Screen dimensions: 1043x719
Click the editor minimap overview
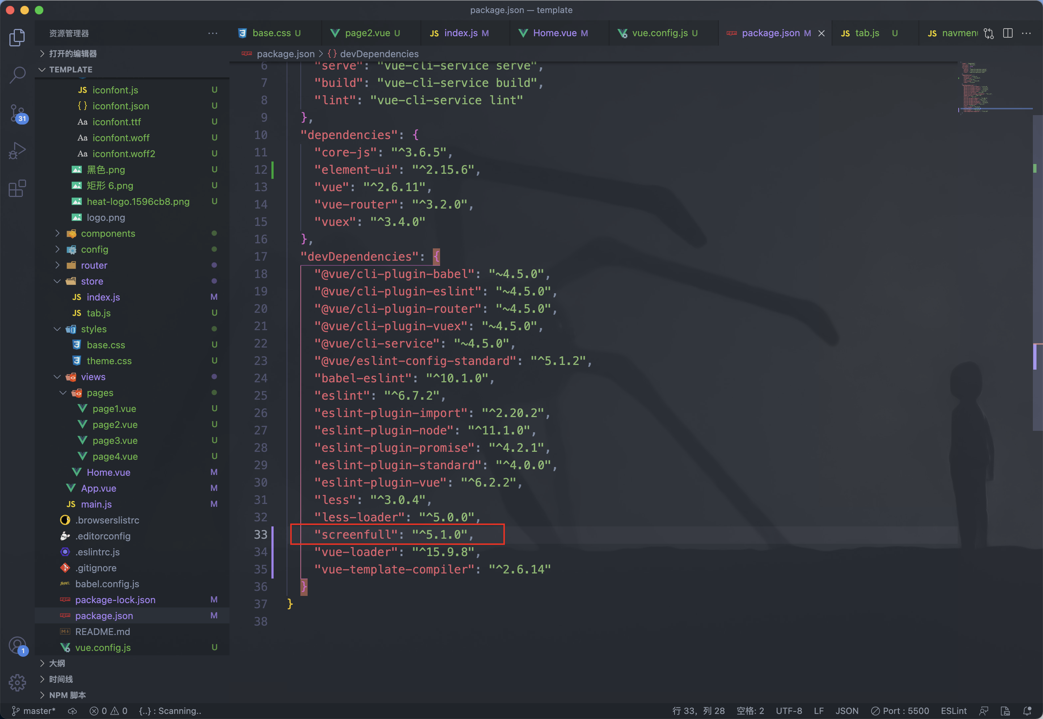(x=975, y=88)
